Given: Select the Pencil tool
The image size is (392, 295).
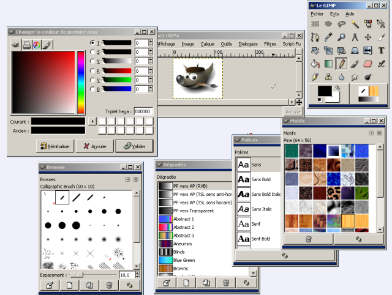Looking at the screenshot, I should (342, 64).
